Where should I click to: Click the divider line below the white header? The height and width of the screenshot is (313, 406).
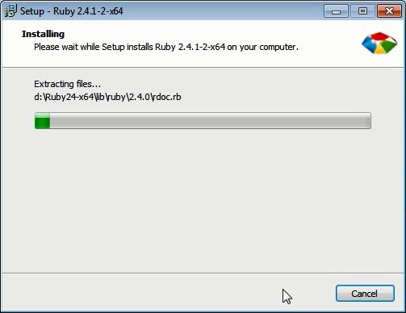pos(203,67)
